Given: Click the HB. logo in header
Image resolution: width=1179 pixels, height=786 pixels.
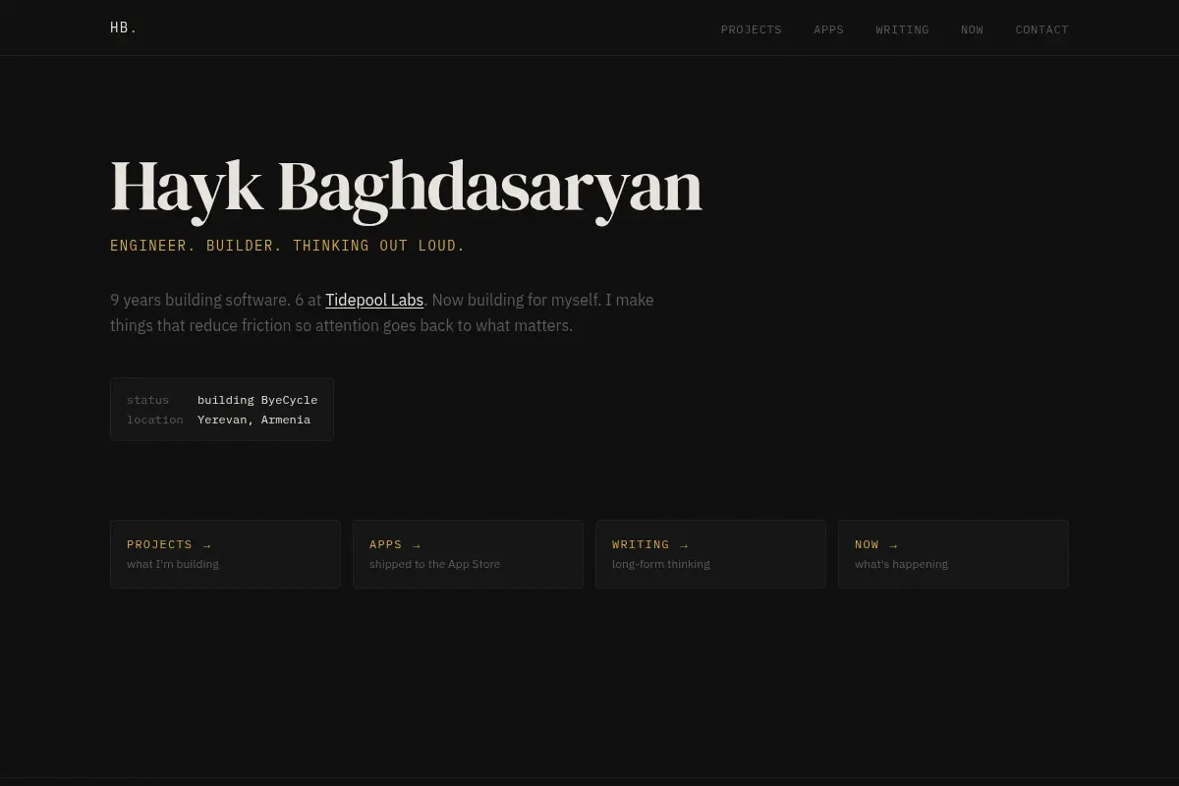Looking at the screenshot, I should 124,28.
